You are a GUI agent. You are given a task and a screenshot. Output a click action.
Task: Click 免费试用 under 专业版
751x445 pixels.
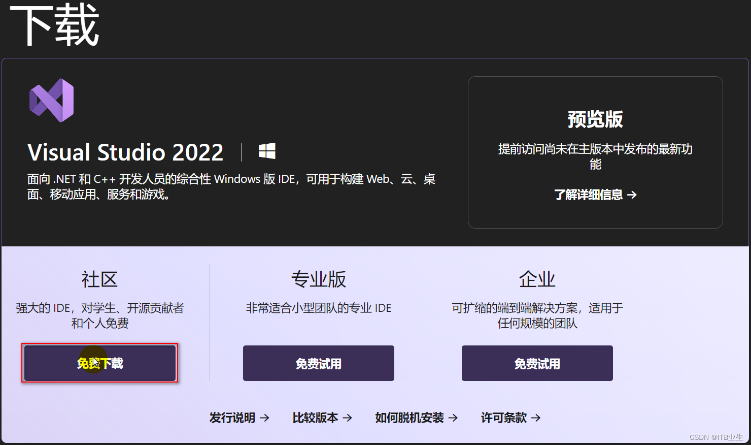click(319, 363)
